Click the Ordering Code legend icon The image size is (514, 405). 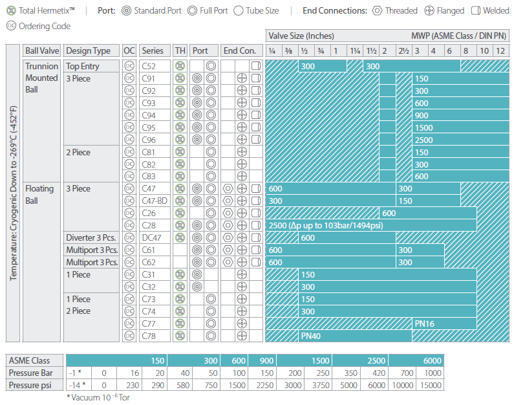(x=10, y=26)
